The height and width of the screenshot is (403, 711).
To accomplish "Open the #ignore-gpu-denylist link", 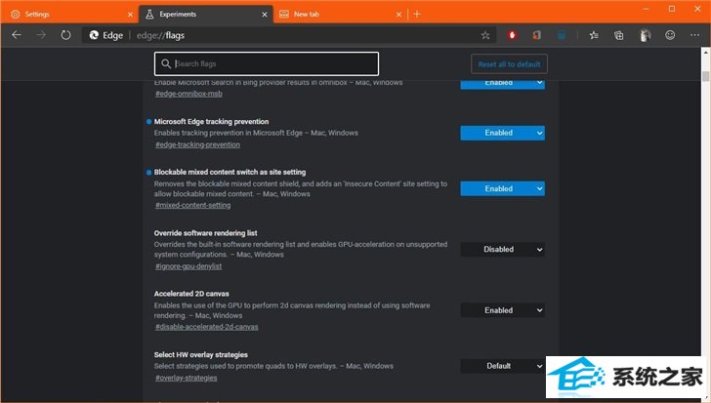I will point(188,266).
